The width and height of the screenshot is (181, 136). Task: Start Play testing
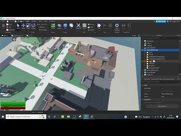[99, 26]
